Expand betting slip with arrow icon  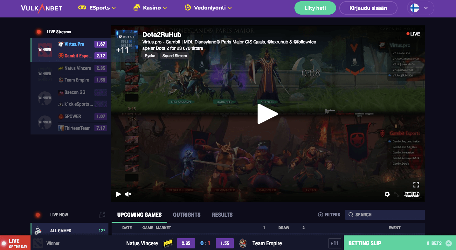click(x=449, y=243)
